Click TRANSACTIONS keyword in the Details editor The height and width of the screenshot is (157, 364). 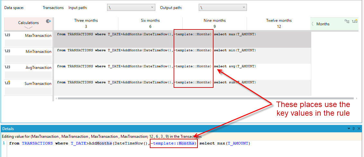coord(37,143)
